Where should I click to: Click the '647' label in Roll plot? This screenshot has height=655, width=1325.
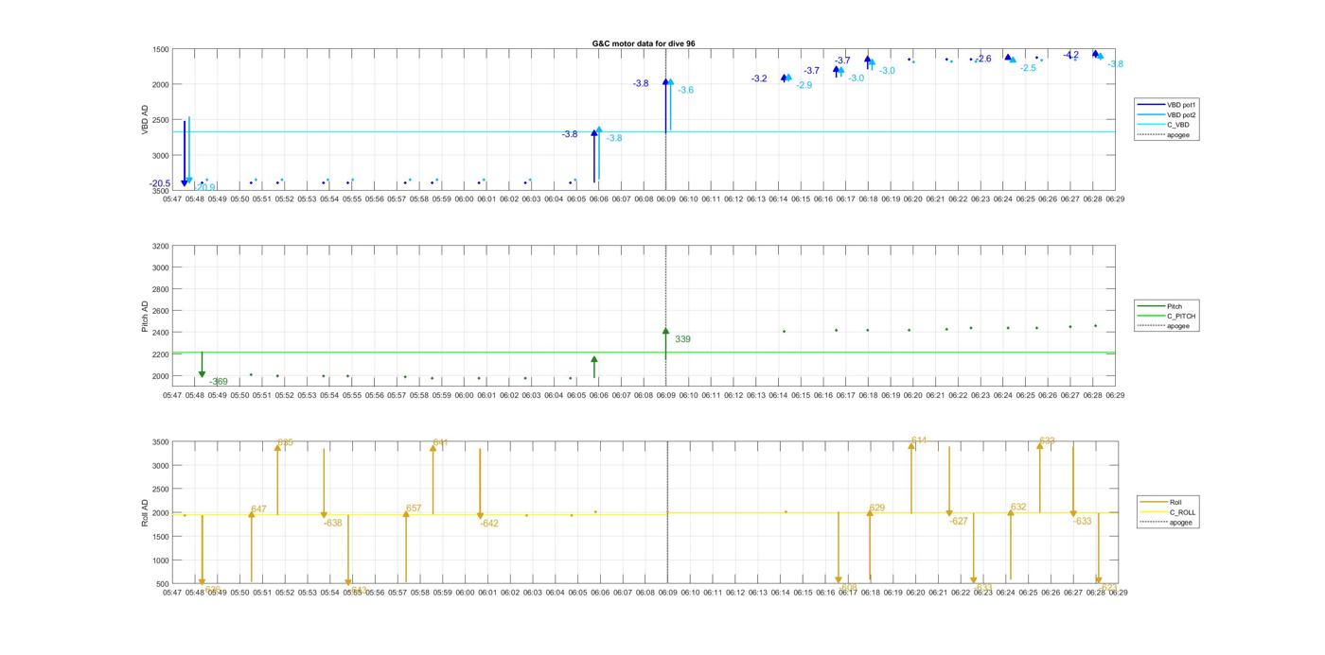(258, 509)
